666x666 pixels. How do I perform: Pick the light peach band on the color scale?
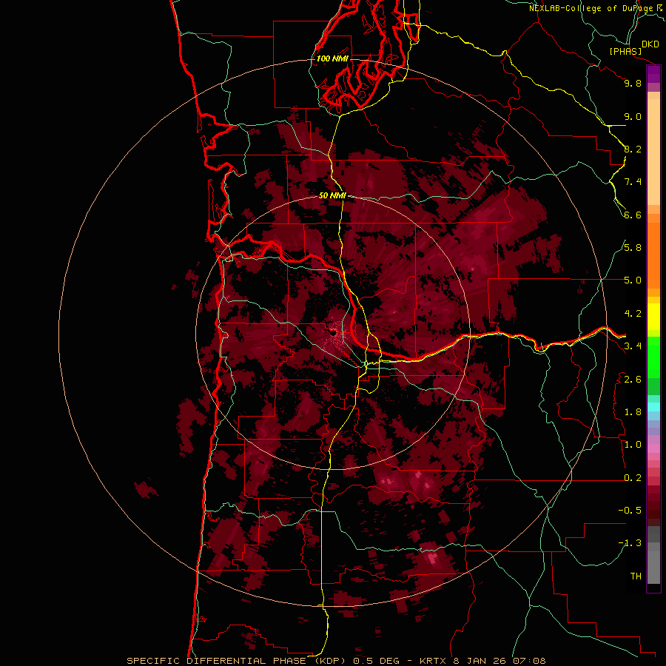pyautogui.click(x=653, y=153)
